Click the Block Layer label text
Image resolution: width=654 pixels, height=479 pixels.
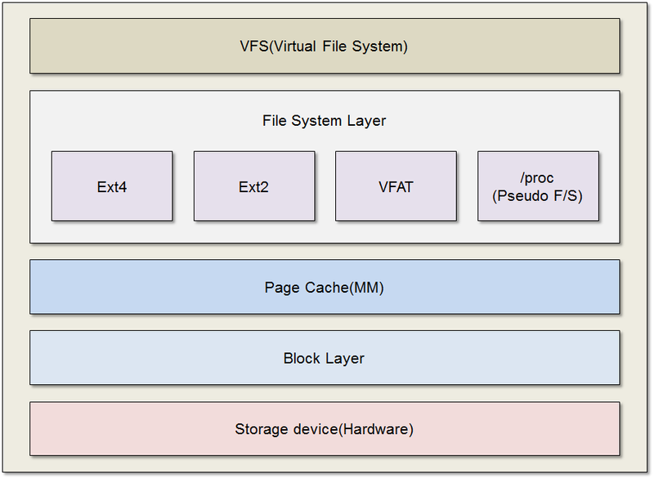(325, 358)
